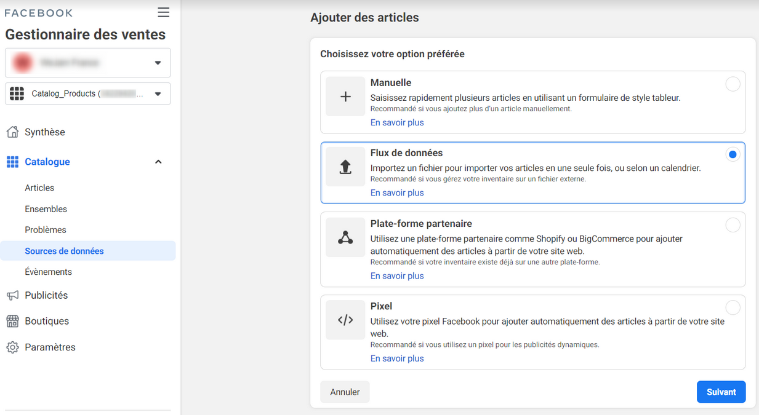Image resolution: width=759 pixels, height=415 pixels.
Task: Open the Catalog_Products dropdown arrow
Action: pos(158,94)
